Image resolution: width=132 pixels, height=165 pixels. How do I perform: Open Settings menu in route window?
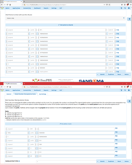[x=54, y=8]
